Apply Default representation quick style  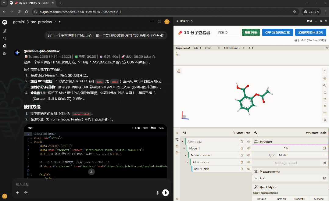(261, 199)
